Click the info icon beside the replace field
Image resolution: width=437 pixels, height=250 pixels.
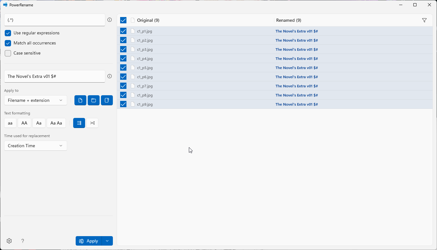click(x=109, y=76)
